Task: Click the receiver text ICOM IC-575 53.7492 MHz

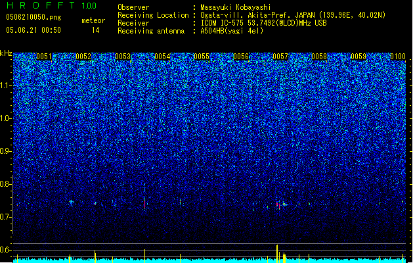Action: (x=263, y=23)
